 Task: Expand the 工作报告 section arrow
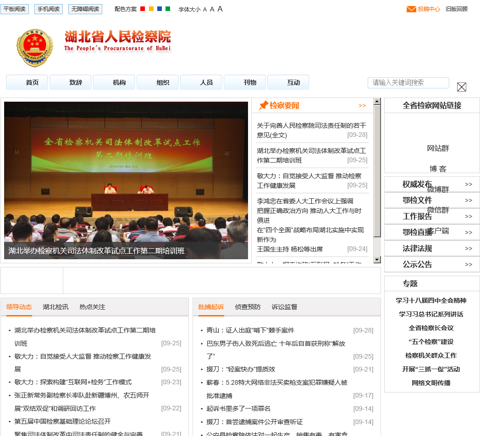click(x=469, y=217)
